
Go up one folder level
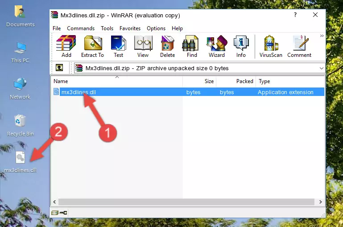[x=59, y=68]
